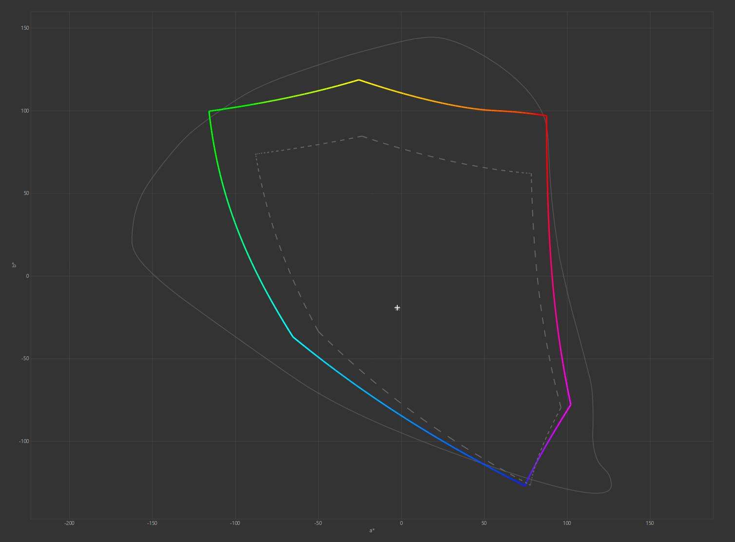Click the 150 tick label on b* axis
This screenshot has width=735, height=542.
click(x=24, y=28)
